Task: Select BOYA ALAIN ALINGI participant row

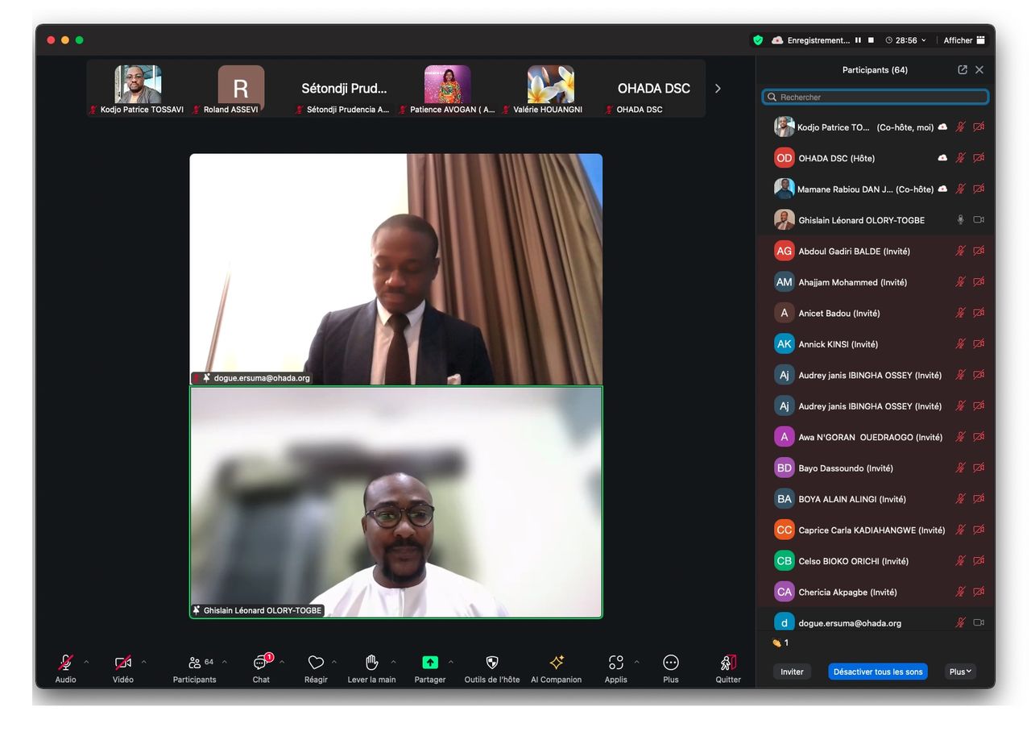Action: pos(876,499)
